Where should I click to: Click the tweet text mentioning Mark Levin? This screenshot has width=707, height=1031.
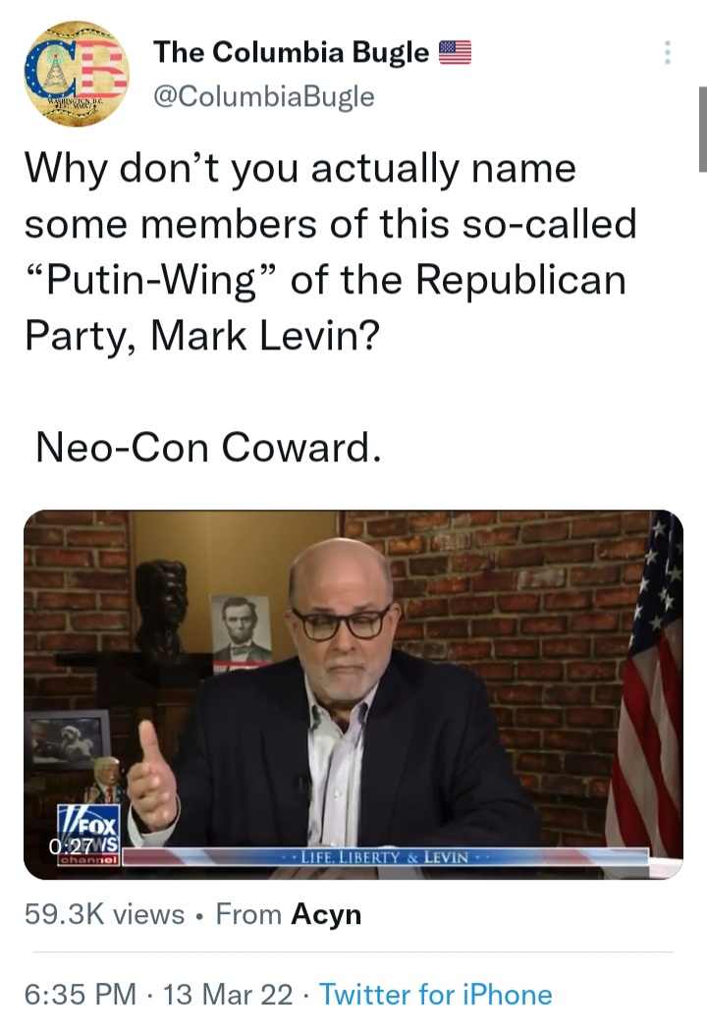(331, 251)
